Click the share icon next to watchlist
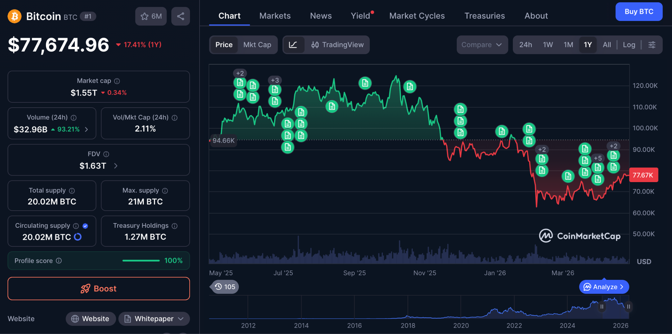672x334 pixels. 180,16
